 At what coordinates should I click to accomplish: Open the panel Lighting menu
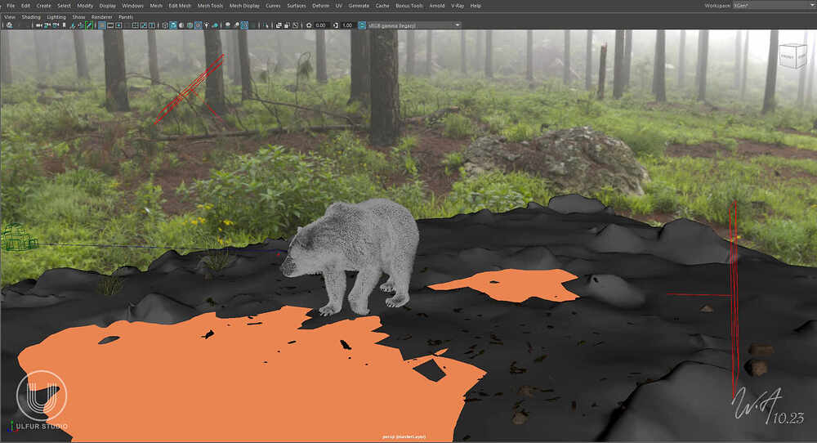tap(56, 17)
